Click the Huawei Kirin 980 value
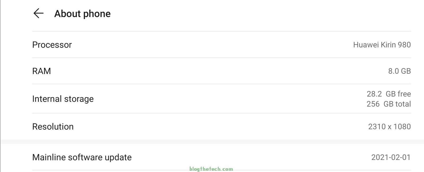This screenshot has width=424, height=172. tap(382, 45)
